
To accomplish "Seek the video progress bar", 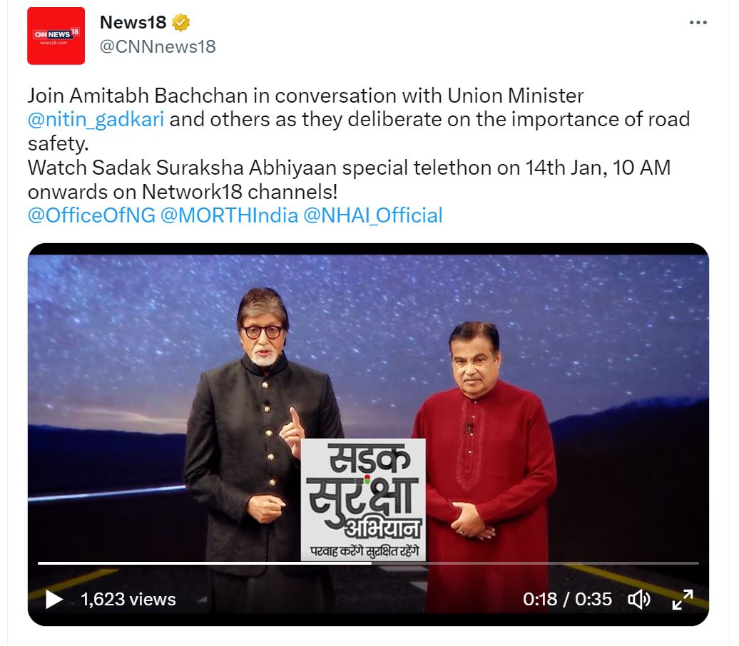I will click(x=368, y=563).
